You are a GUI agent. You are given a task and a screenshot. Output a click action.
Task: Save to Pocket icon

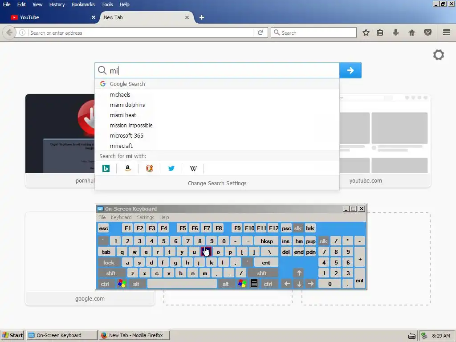(x=428, y=33)
